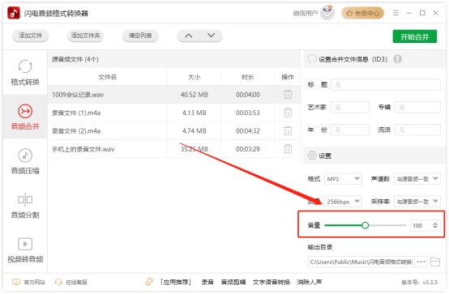Open the 录音 recommended app
Screen dimensions: 449x294
coord(207,283)
